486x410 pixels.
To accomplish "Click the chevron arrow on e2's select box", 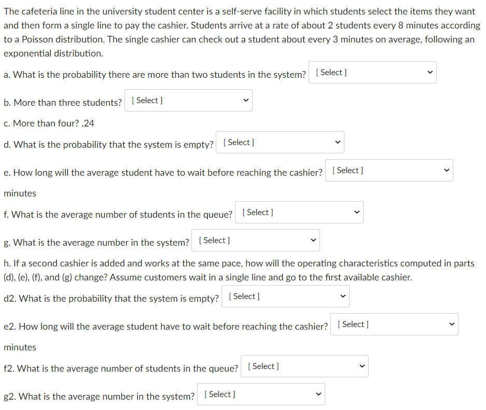I will 451,324.
